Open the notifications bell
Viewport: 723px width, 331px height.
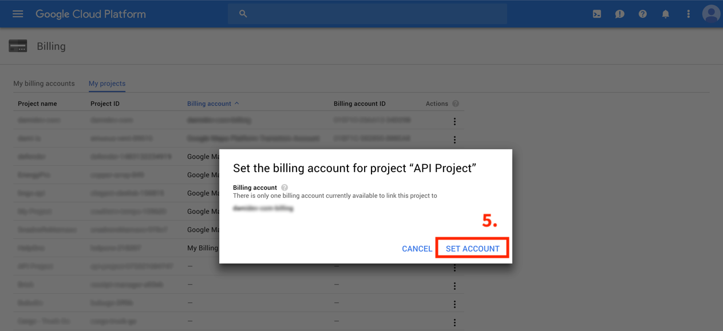(x=665, y=14)
